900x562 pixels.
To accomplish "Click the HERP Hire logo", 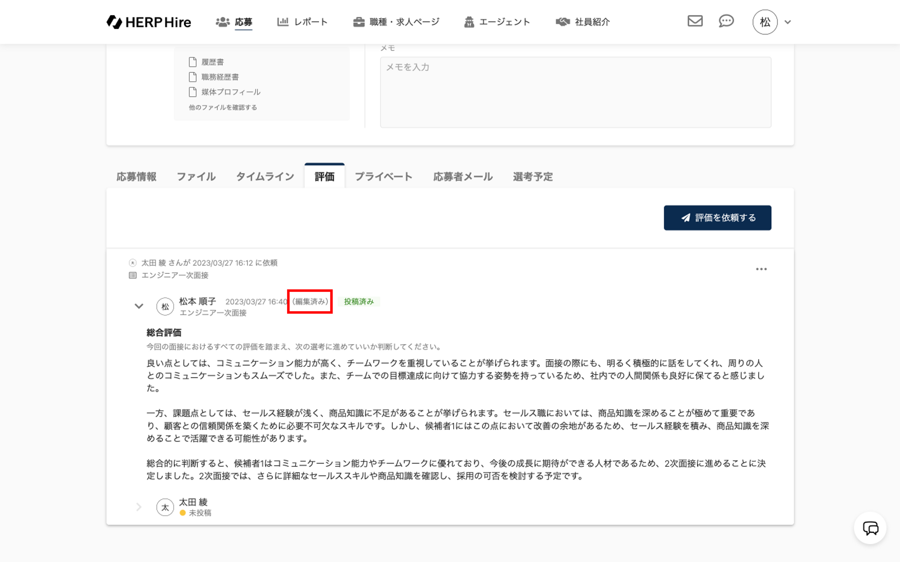I will 149,22.
